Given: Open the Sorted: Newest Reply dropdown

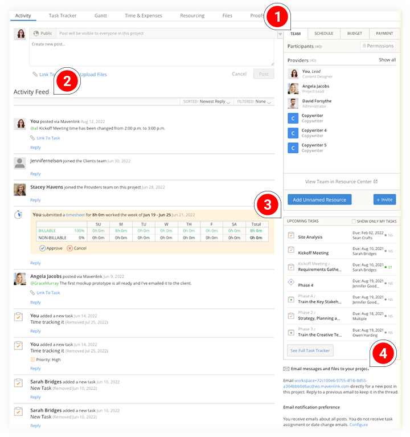Looking at the screenshot, I should click(215, 101).
